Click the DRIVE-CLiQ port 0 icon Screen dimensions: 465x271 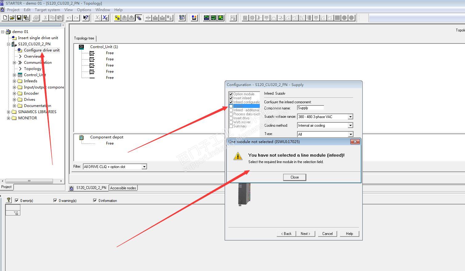click(92, 53)
